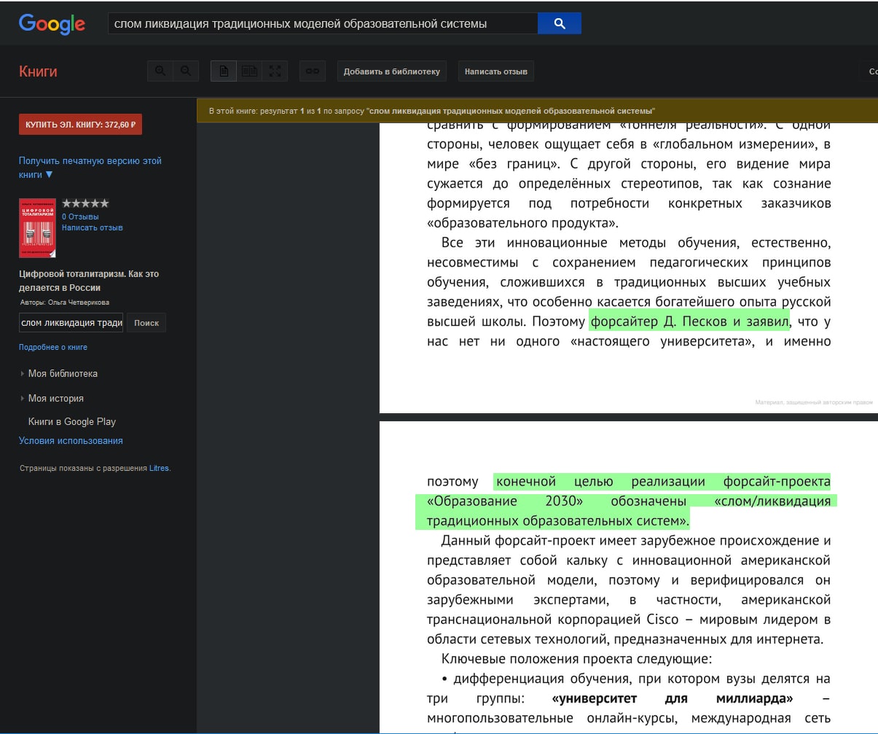
Task: Click 'Написать отзыв' toolbar button
Action: (x=495, y=71)
